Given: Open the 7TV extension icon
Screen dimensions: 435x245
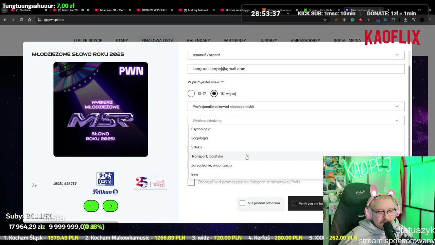Looking at the screenshot, I should click(x=385, y=20).
